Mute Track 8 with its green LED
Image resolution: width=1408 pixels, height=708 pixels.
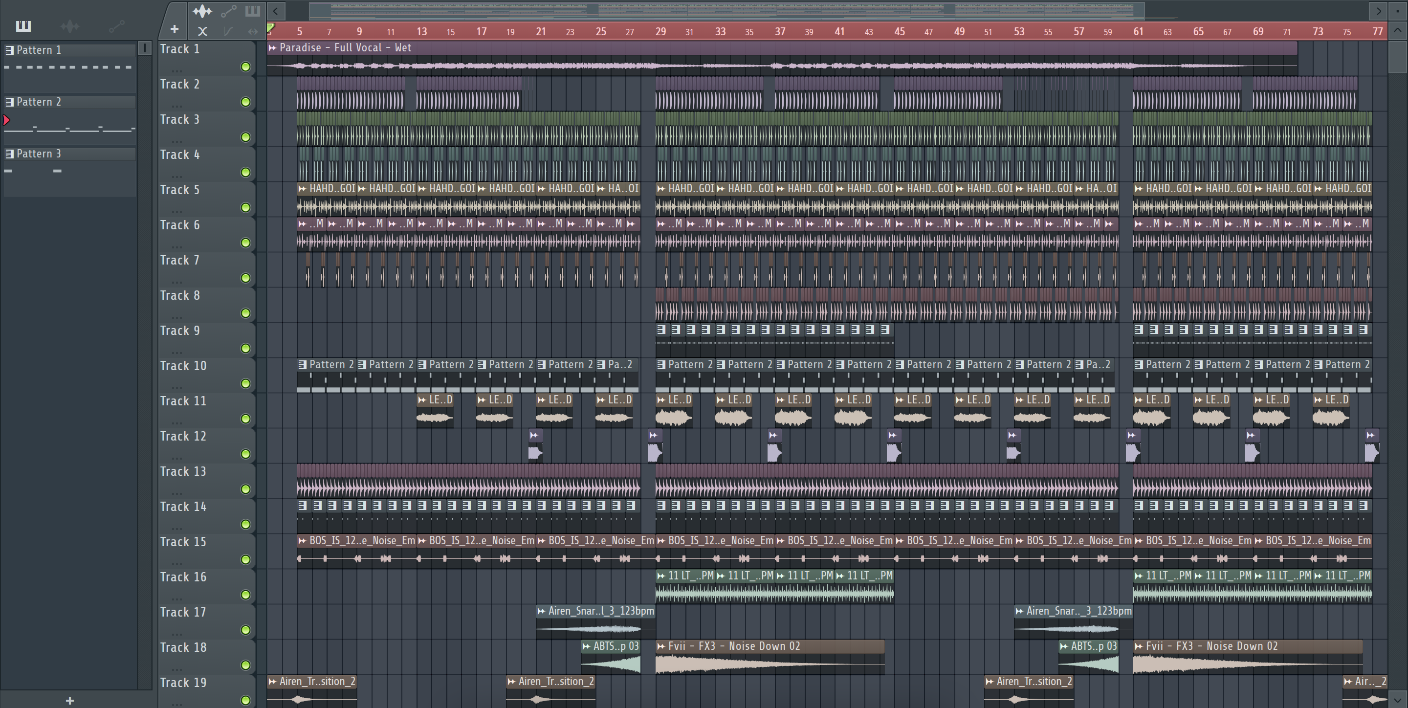(x=245, y=313)
